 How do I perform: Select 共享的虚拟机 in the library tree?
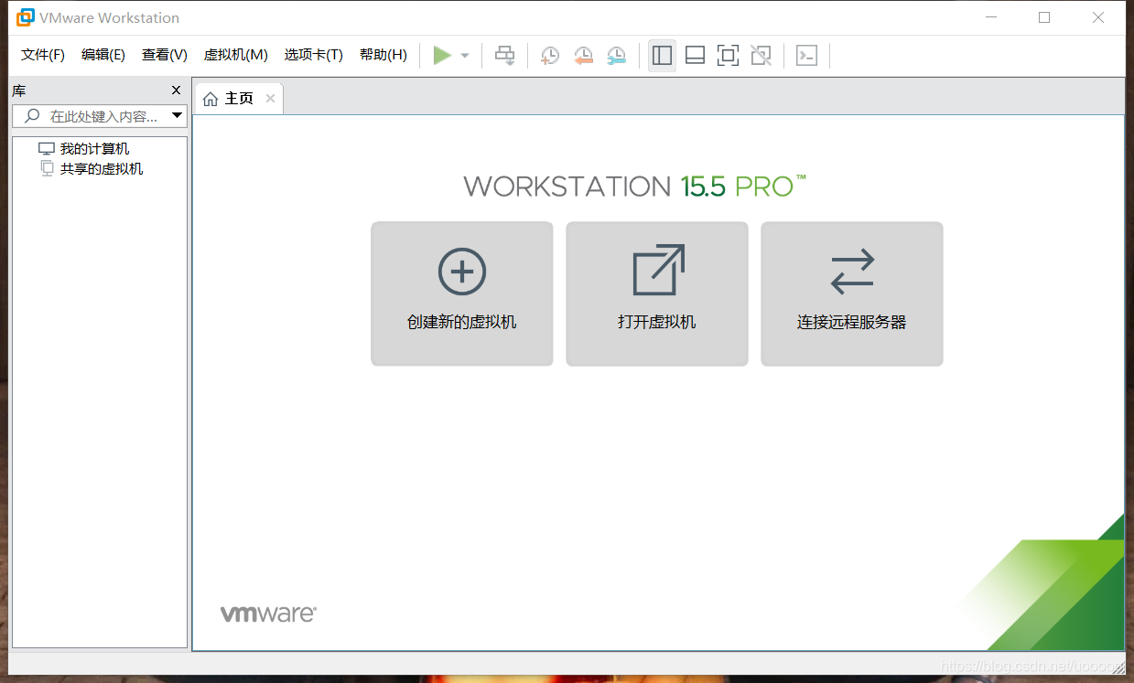(x=101, y=168)
